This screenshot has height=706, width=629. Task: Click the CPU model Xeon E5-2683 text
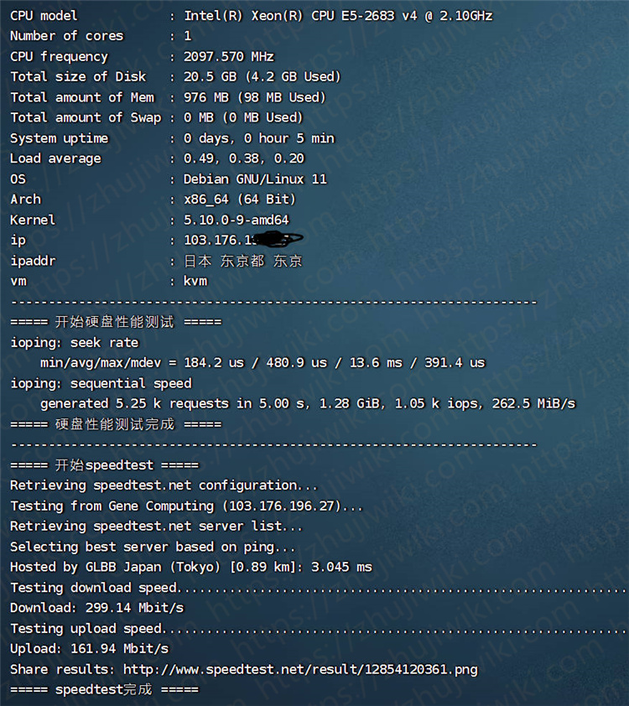click(338, 16)
